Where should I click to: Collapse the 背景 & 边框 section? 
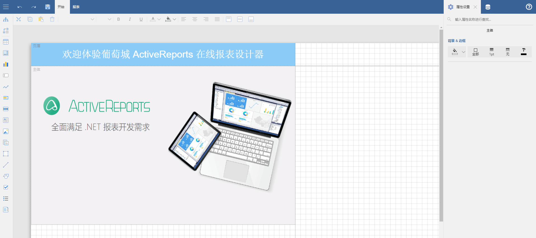pos(457,41)
